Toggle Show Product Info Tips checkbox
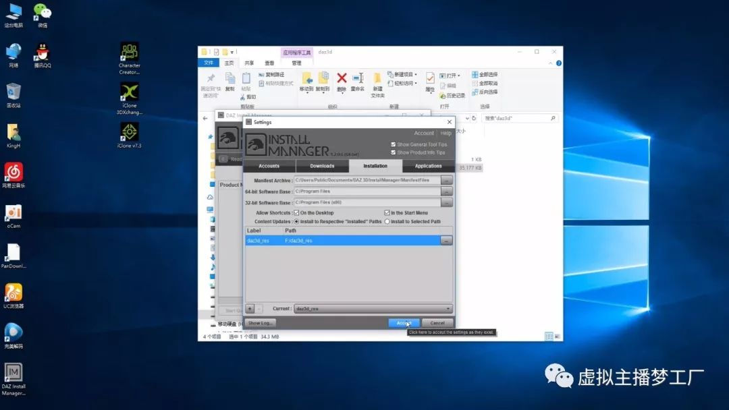Viewport: 729px width, 410px height. [x=394, y=152]
